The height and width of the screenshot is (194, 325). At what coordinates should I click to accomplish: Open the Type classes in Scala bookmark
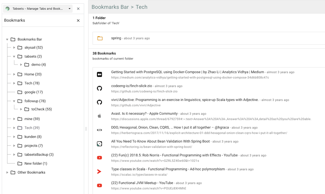[168, 169]
